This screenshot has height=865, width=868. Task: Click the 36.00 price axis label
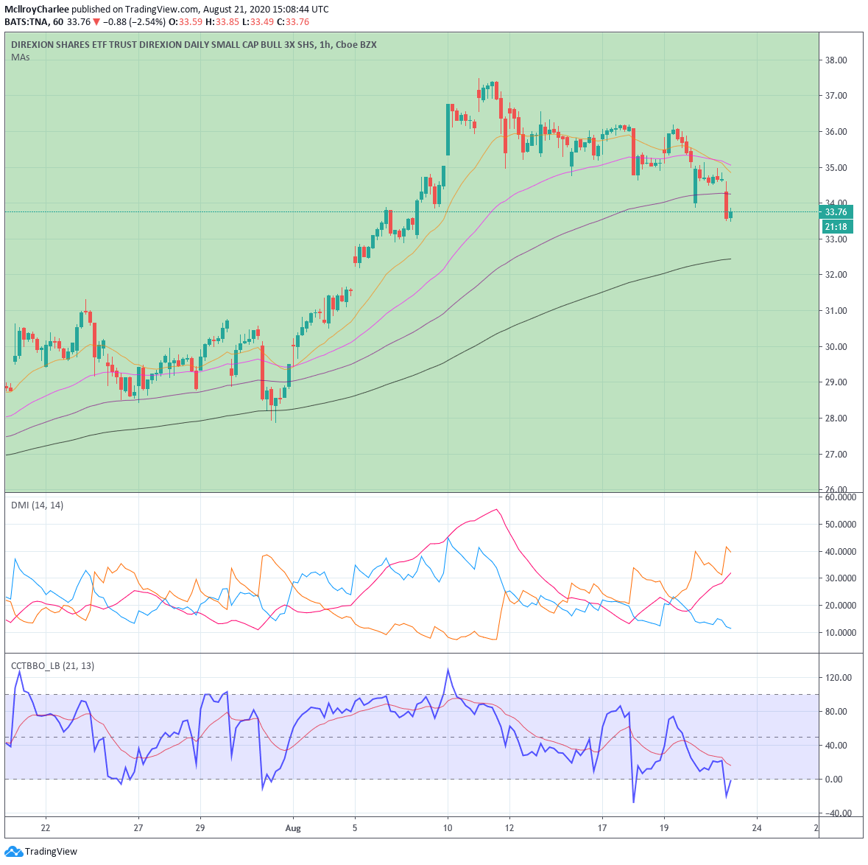(836, 132)
